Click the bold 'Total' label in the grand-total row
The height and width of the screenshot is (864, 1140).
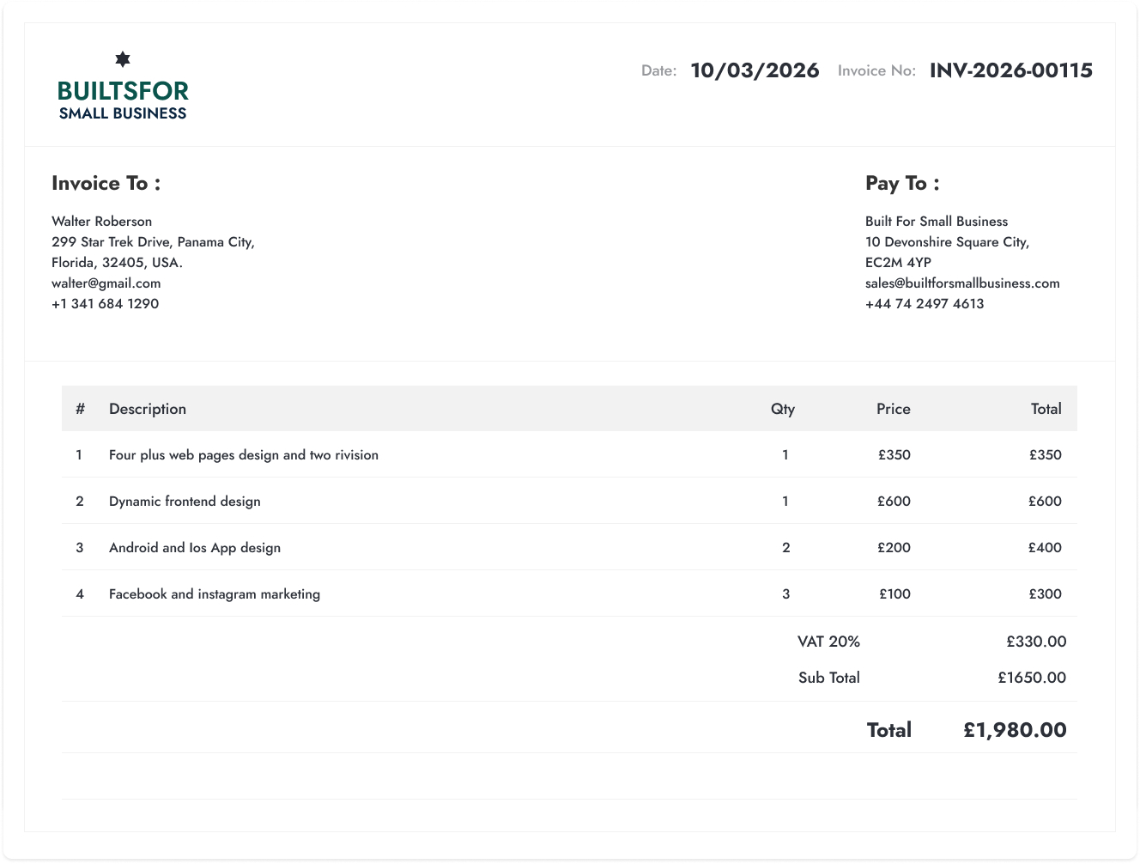pos(889,730)
